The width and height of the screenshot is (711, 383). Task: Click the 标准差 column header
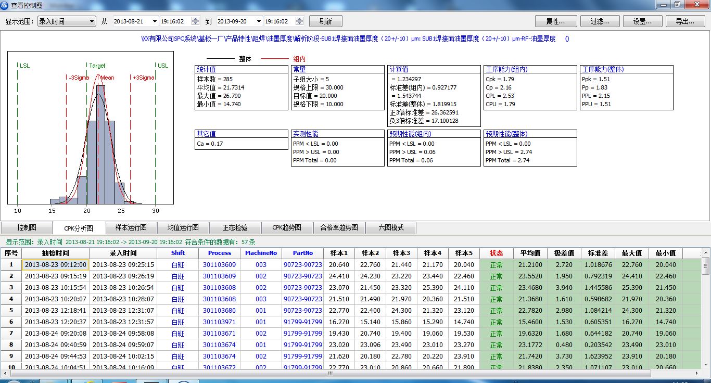tap(598, 253)
